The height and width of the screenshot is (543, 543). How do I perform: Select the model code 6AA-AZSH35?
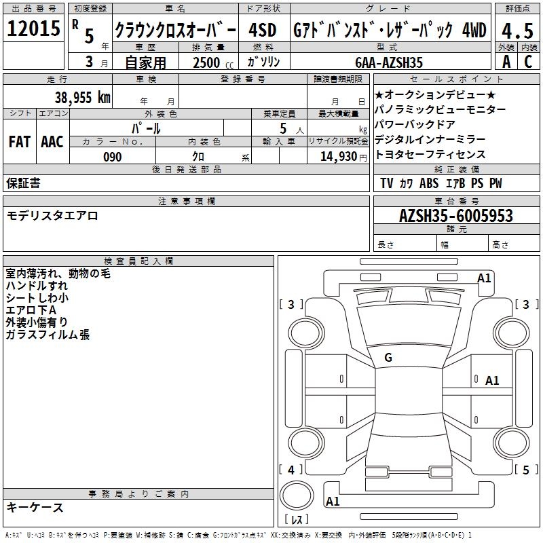click(x=389, y=62)
